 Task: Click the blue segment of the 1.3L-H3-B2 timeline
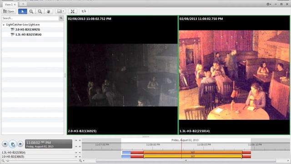click(126, 153)
